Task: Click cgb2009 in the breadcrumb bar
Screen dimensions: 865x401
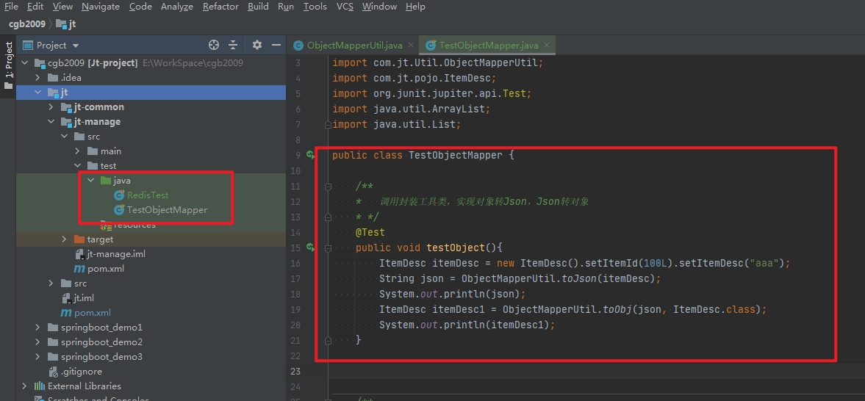Action: [x=27, y=24]
